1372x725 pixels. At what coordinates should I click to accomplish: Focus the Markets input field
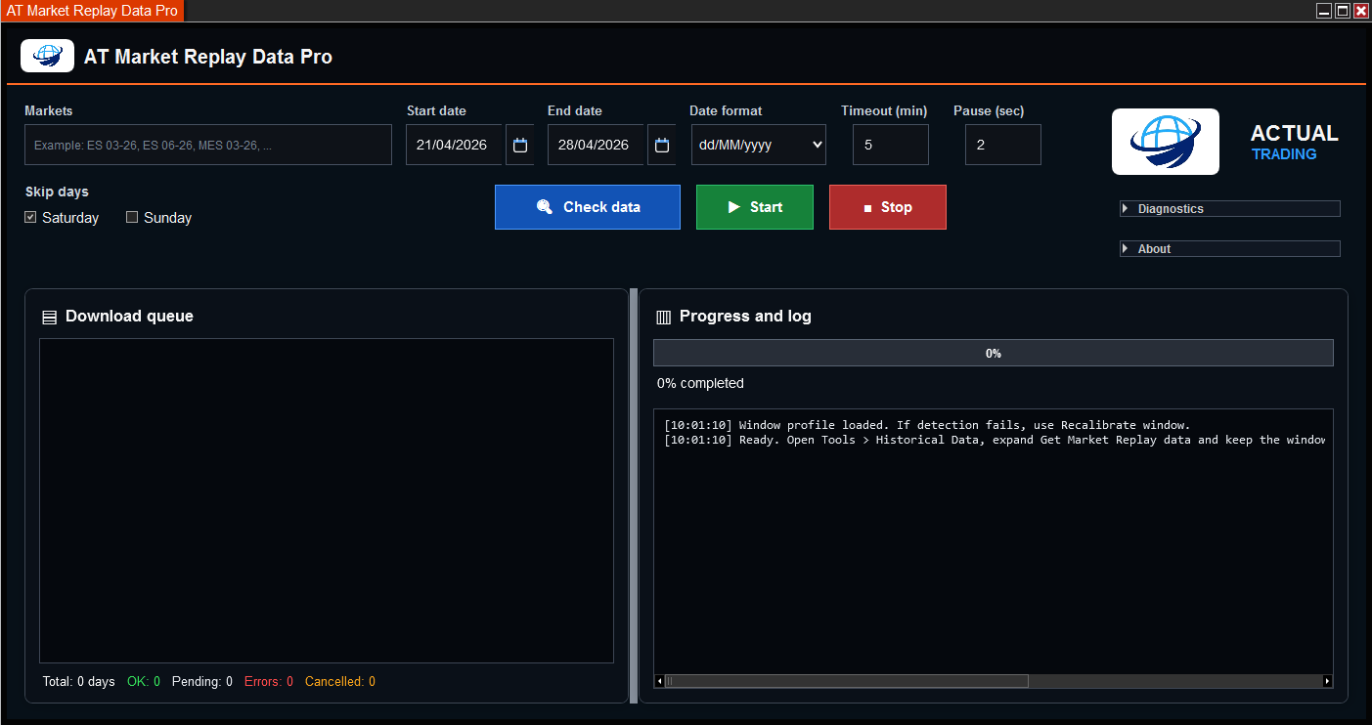(x=208, y=145)
